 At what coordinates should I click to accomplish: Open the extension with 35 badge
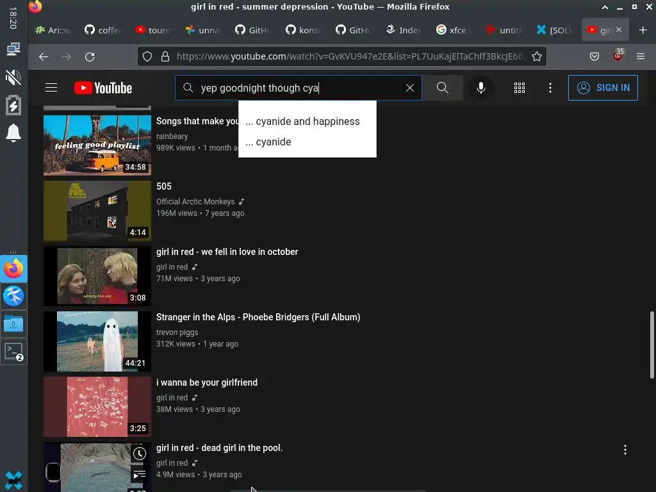(x=618, y=56)
